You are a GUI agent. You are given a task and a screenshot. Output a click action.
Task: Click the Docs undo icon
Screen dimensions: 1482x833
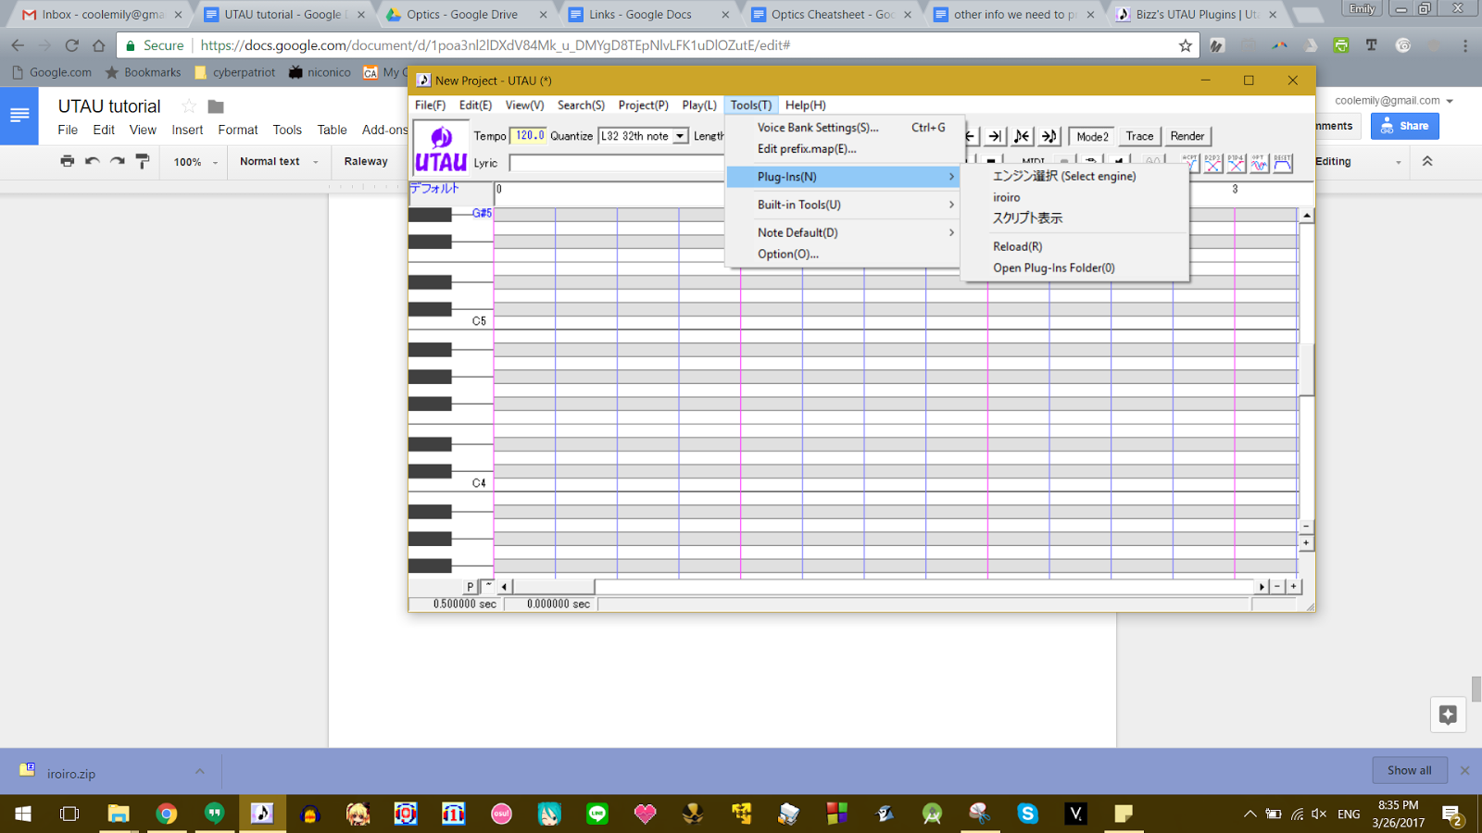pos(92,161)
